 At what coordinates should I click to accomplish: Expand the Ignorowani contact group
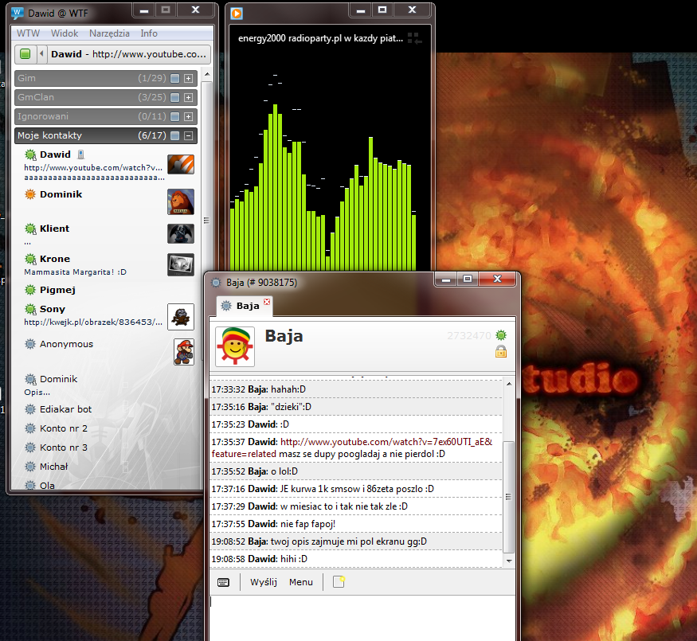(x=189, y=116)
